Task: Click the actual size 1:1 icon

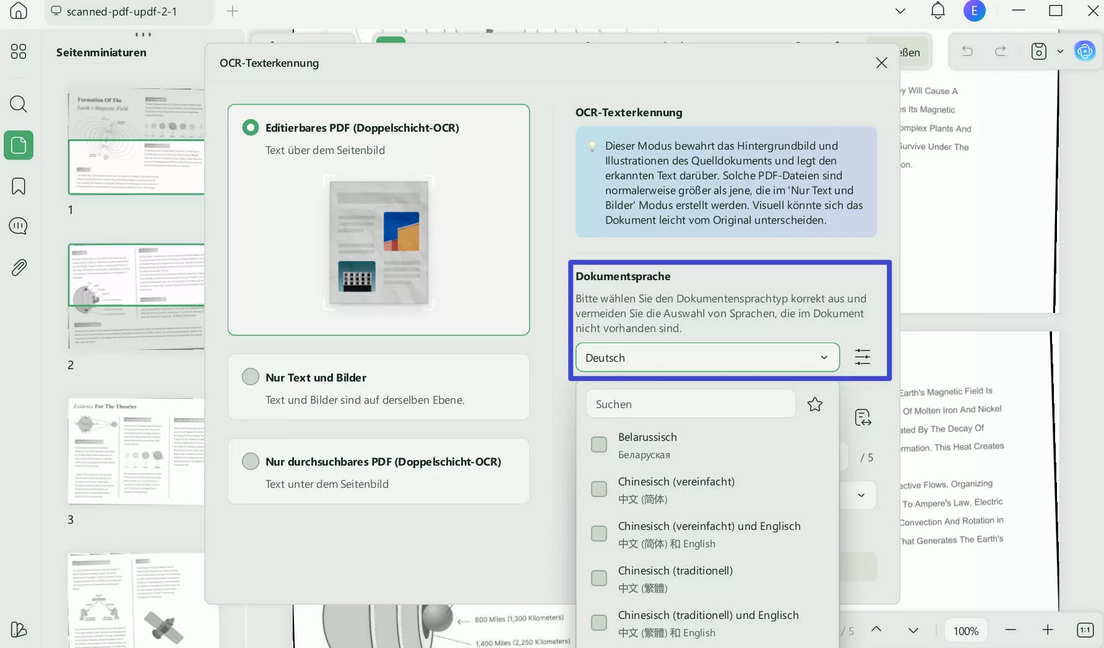Action: pyautogui.click(x=1085, y=630)
